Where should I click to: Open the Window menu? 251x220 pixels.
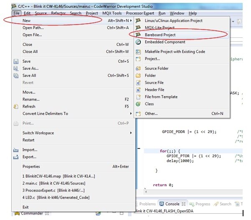click(x=177, y=13)
